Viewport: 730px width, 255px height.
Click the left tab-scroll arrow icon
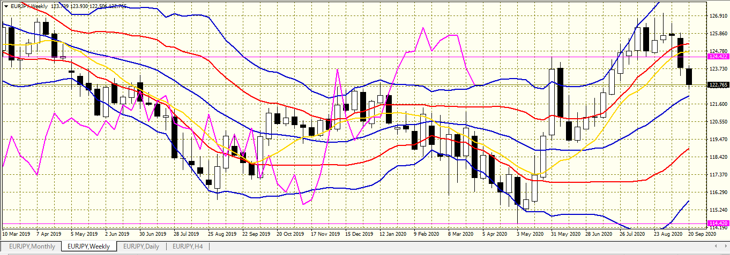pyautogui.click(x=716, y=246)
